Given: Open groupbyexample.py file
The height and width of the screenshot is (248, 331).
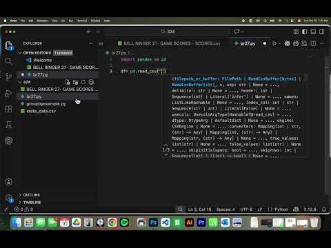Looking at the screenshot, I should 58,104.
